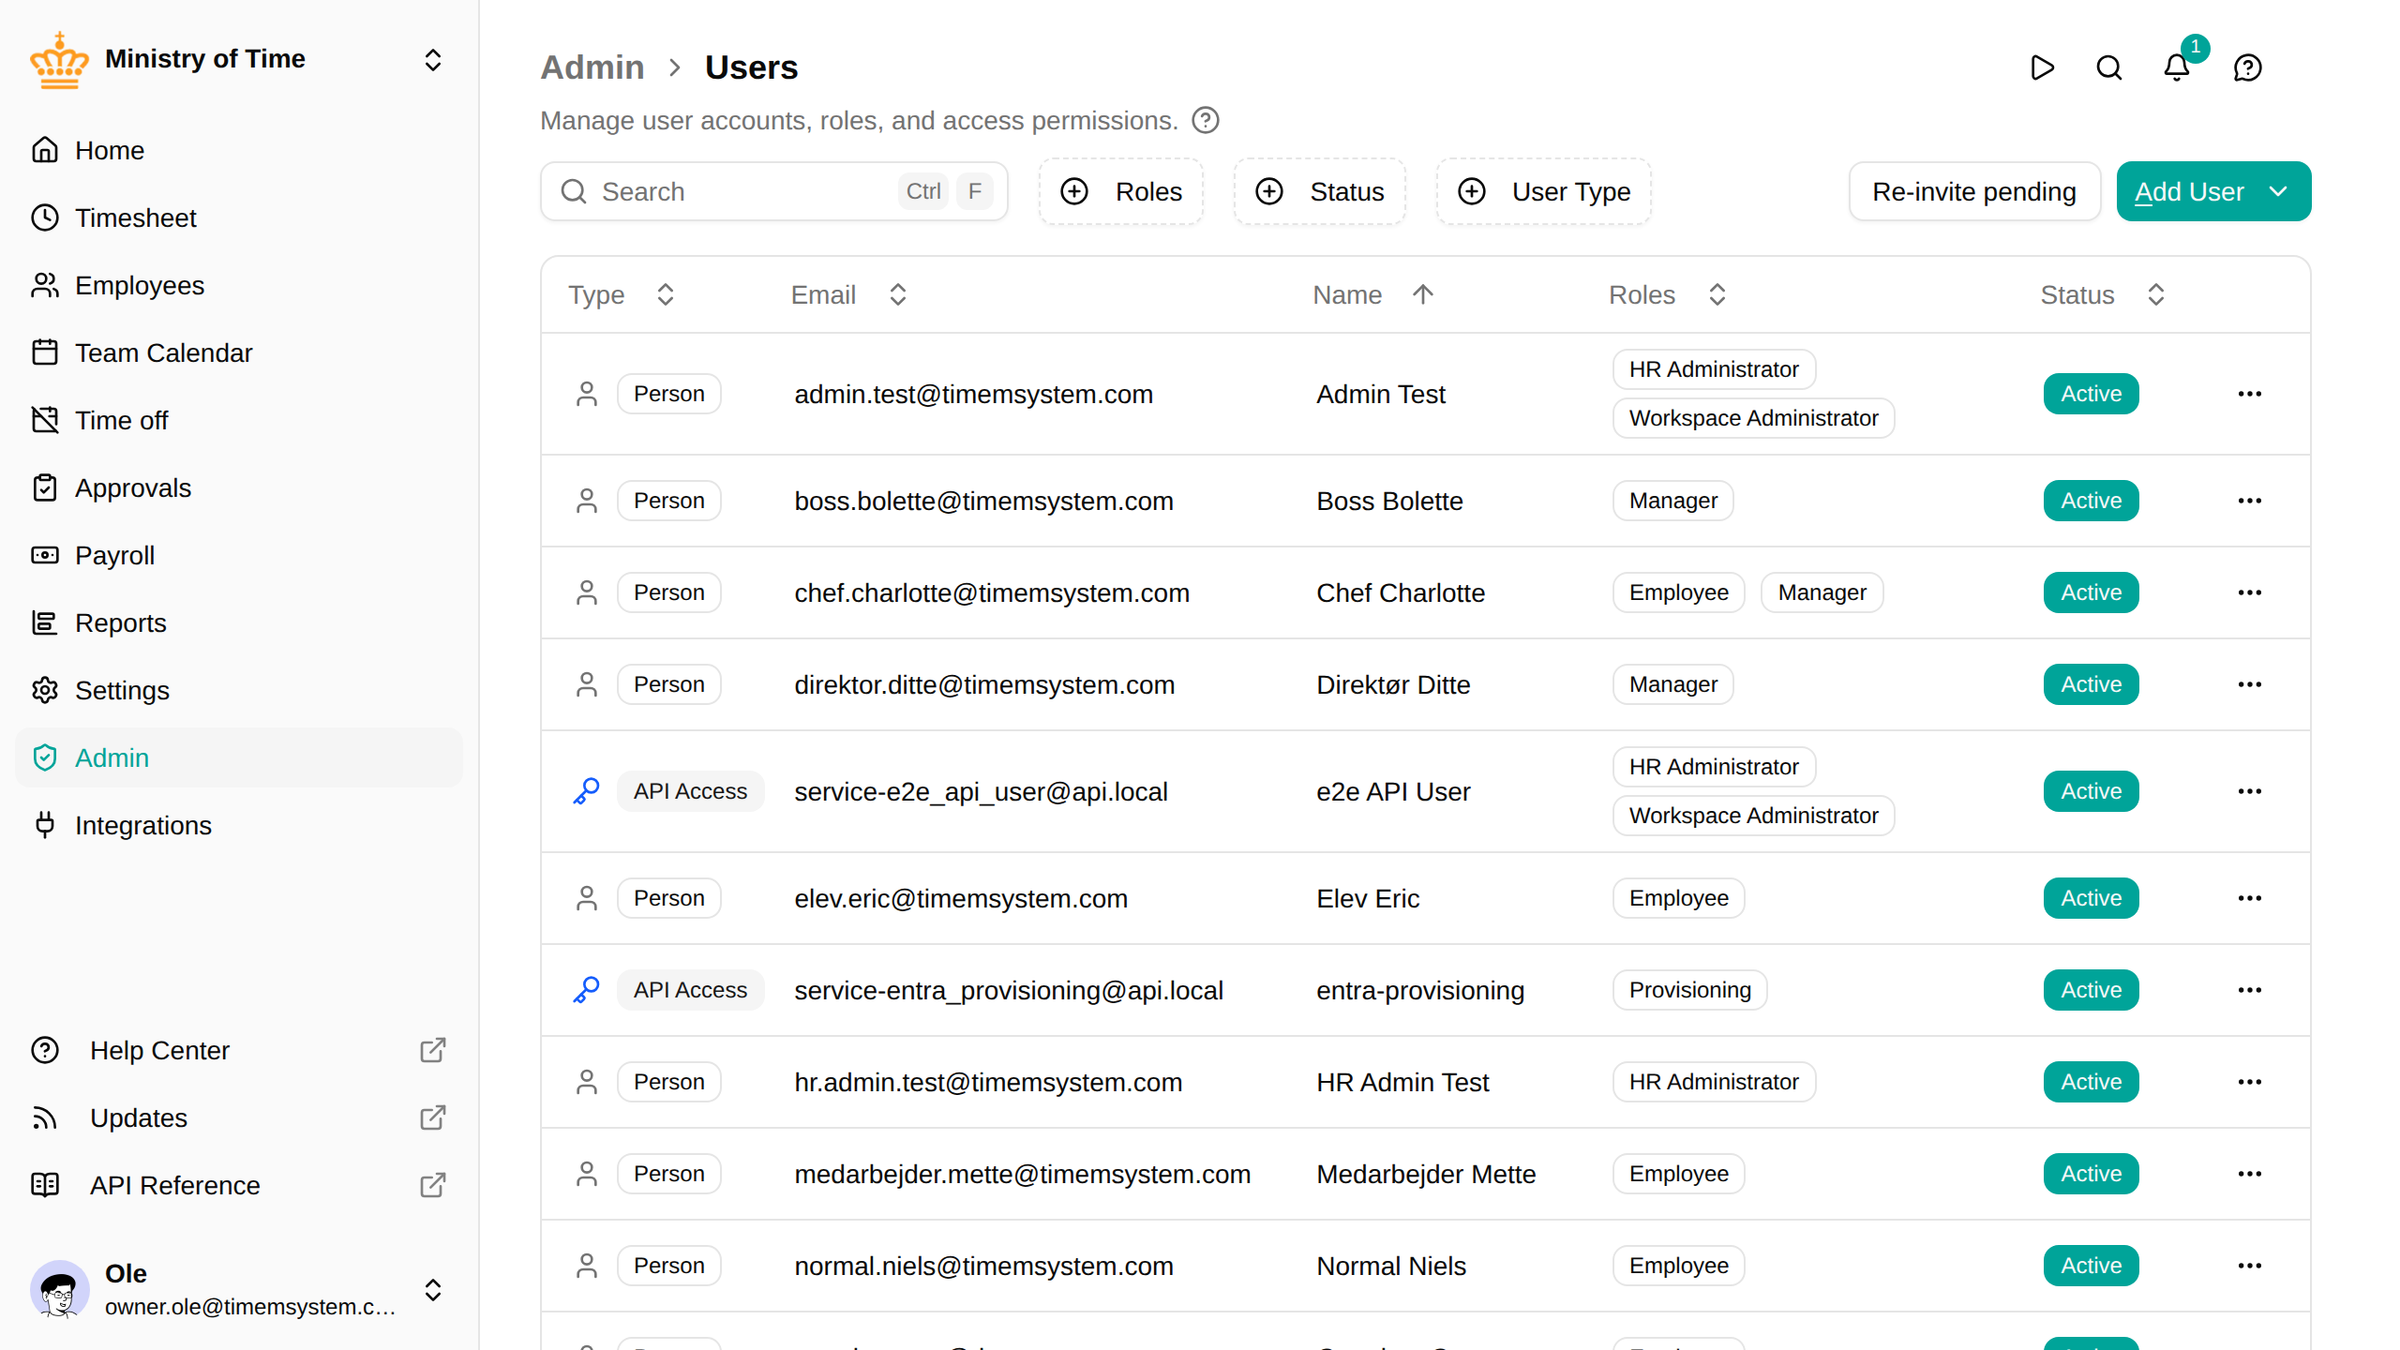
Task: Click Active badge for Direktør Ditte
Action: 2092,684
